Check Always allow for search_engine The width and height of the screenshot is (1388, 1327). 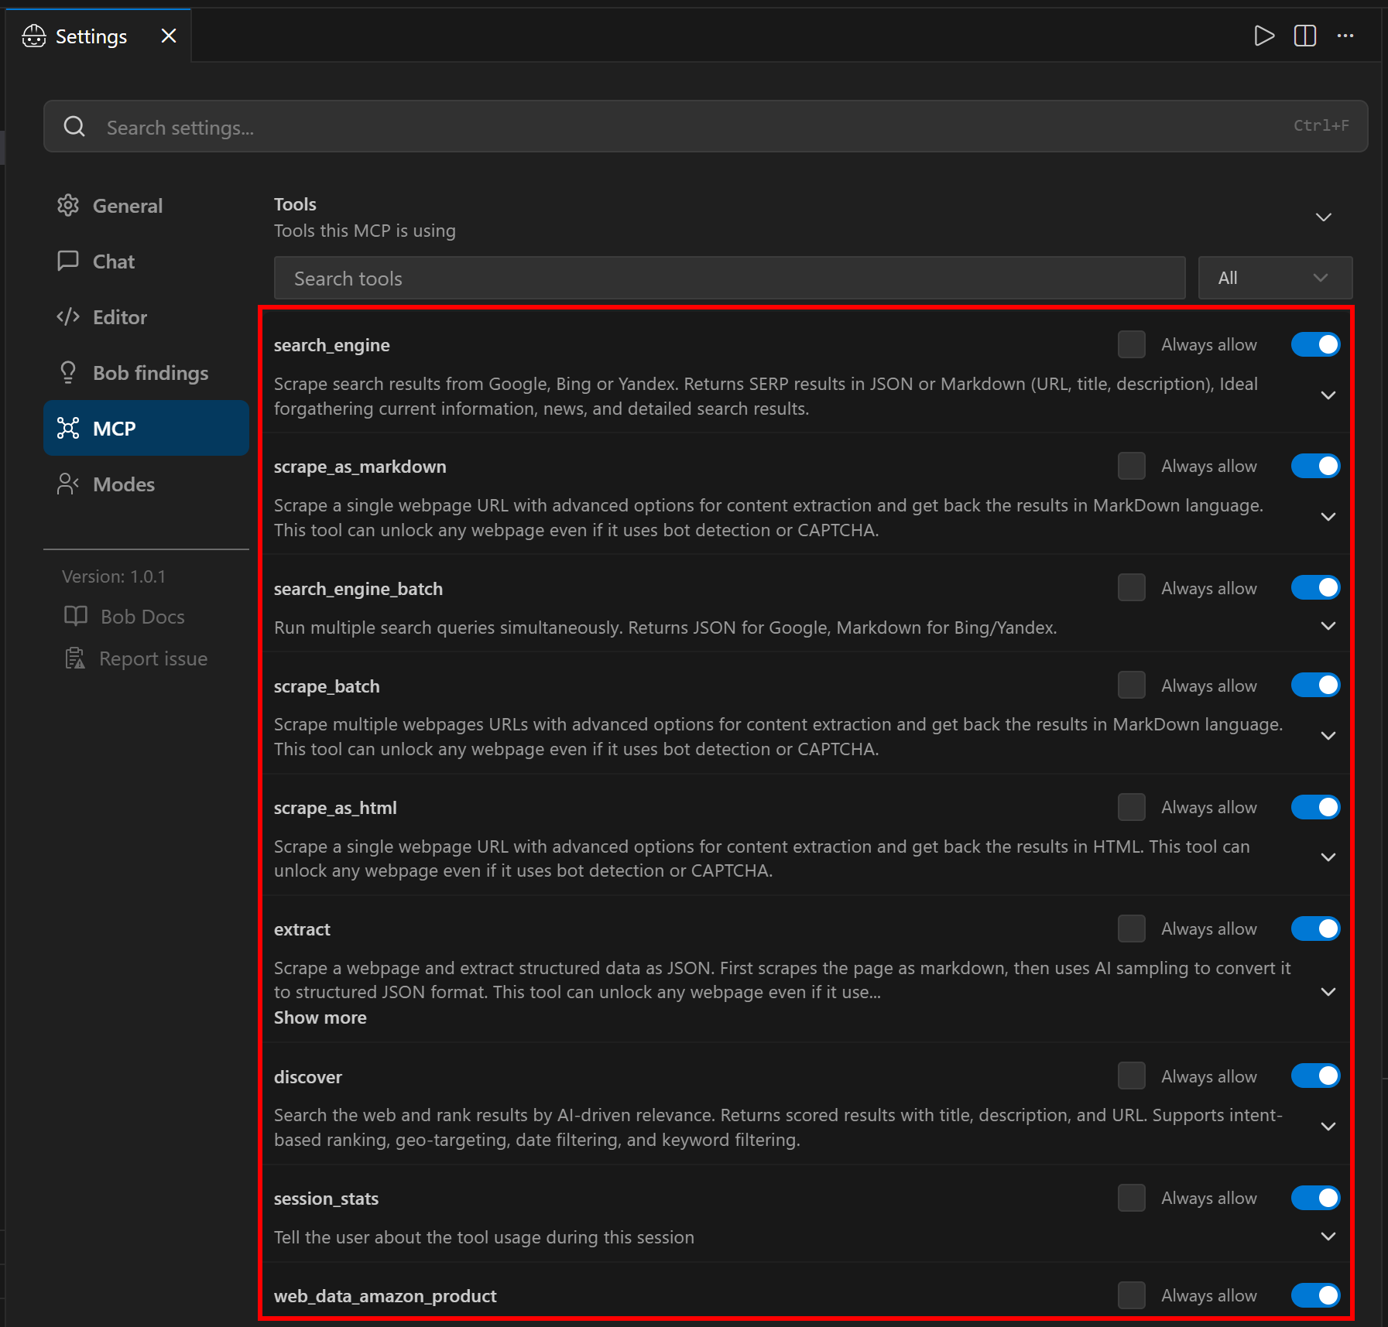coord(1132,344)
